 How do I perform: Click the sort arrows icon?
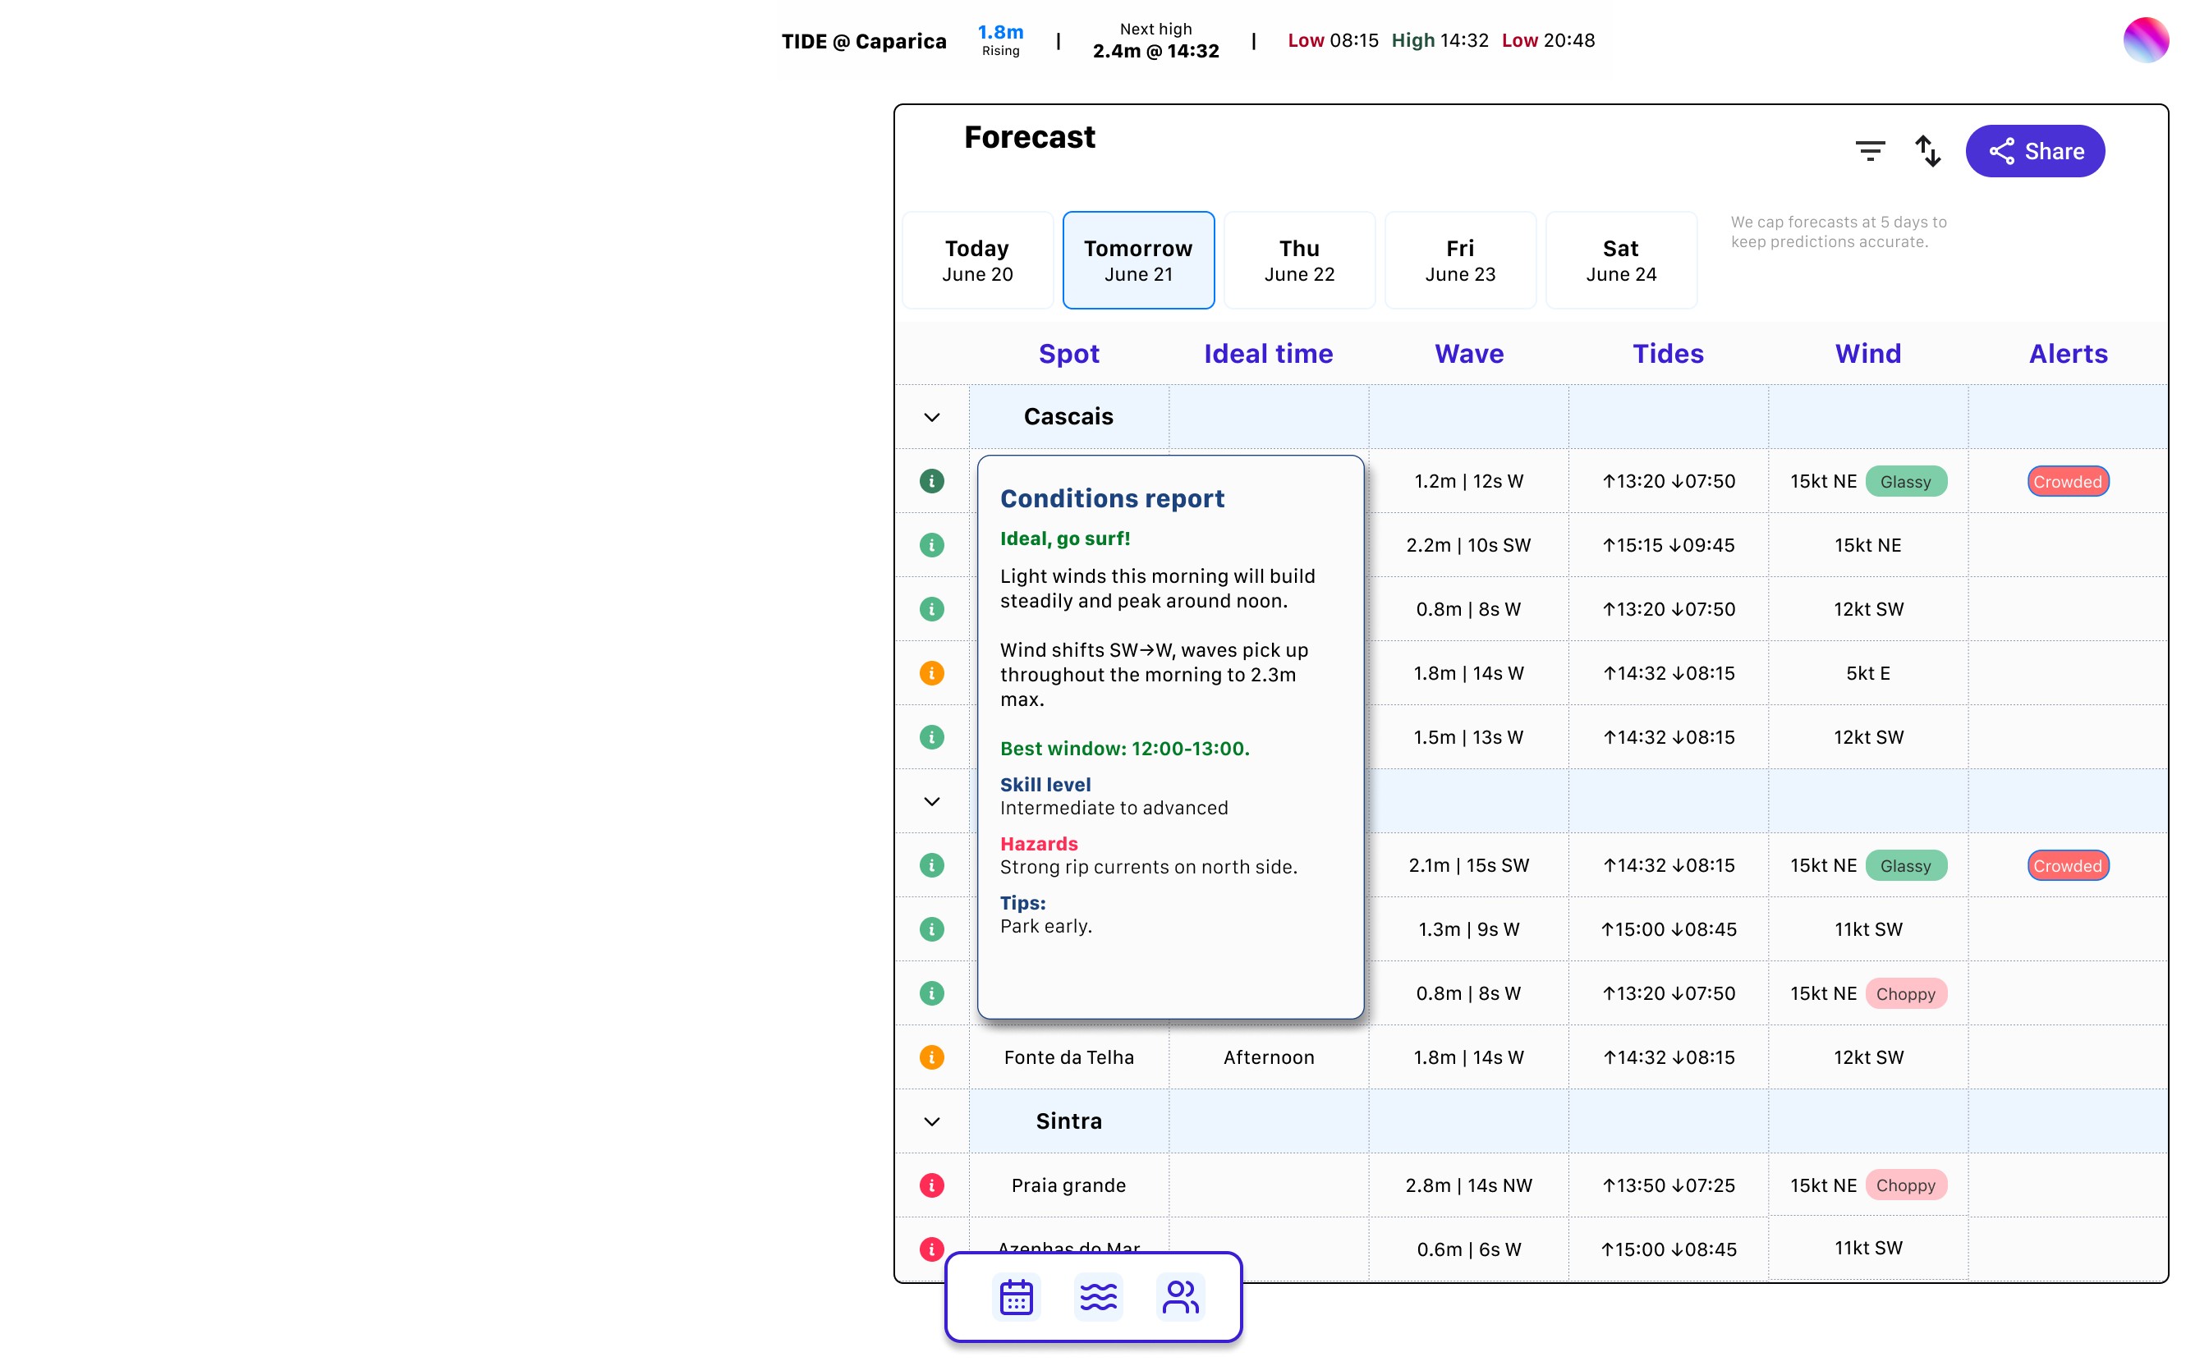(1927, 151)
